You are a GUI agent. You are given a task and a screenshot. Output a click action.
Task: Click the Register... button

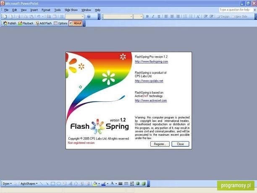coord(160,144)
